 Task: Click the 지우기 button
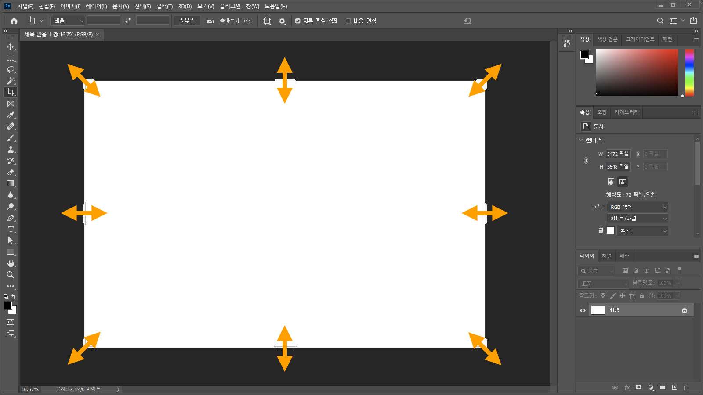pos(187,21)
